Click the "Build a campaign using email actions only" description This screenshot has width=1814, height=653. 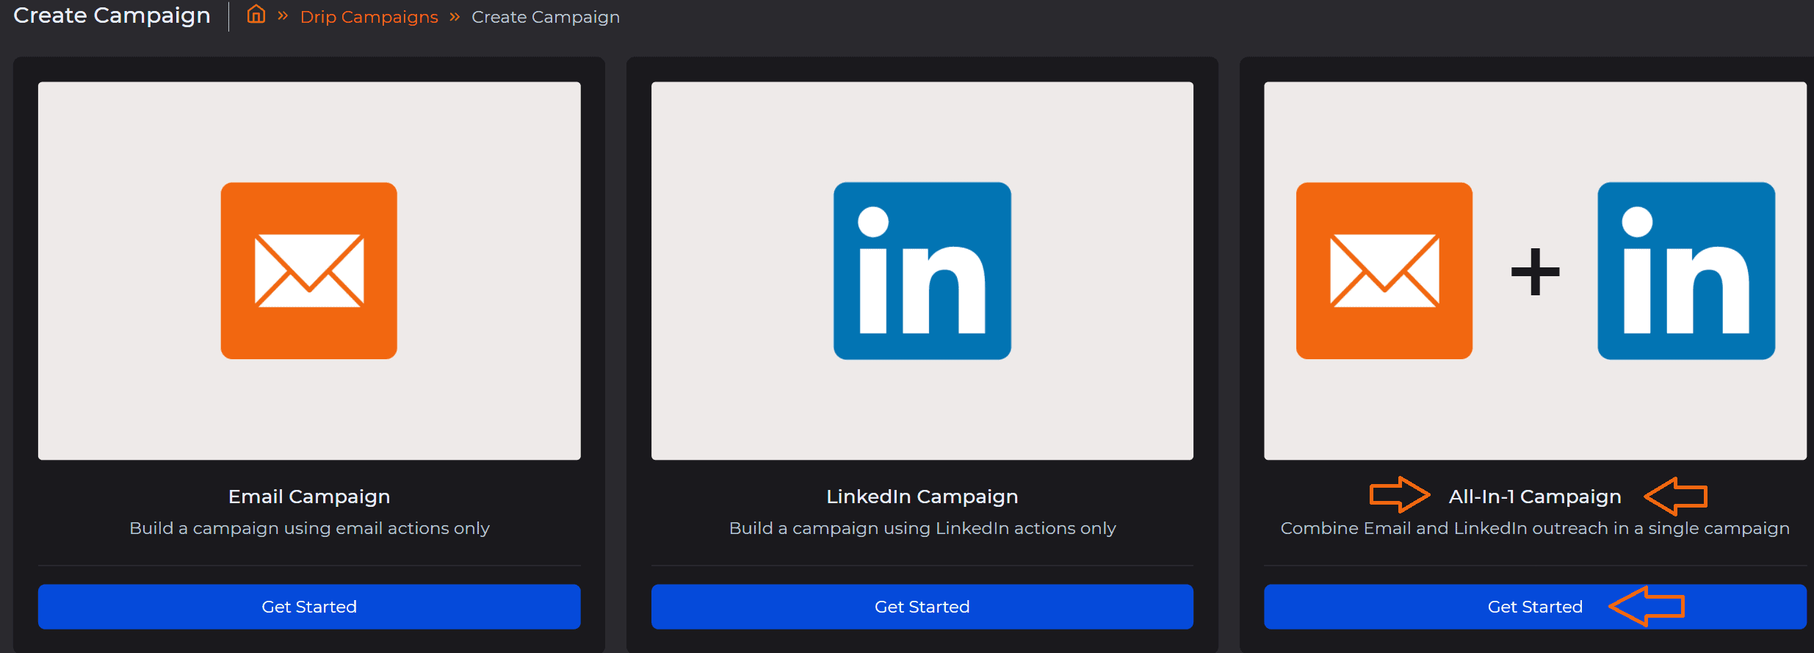pyautogui.click(x=308, y=528)
